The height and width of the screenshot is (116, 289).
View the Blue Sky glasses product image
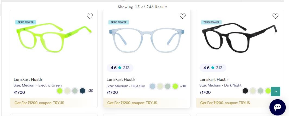click(147, 41)
